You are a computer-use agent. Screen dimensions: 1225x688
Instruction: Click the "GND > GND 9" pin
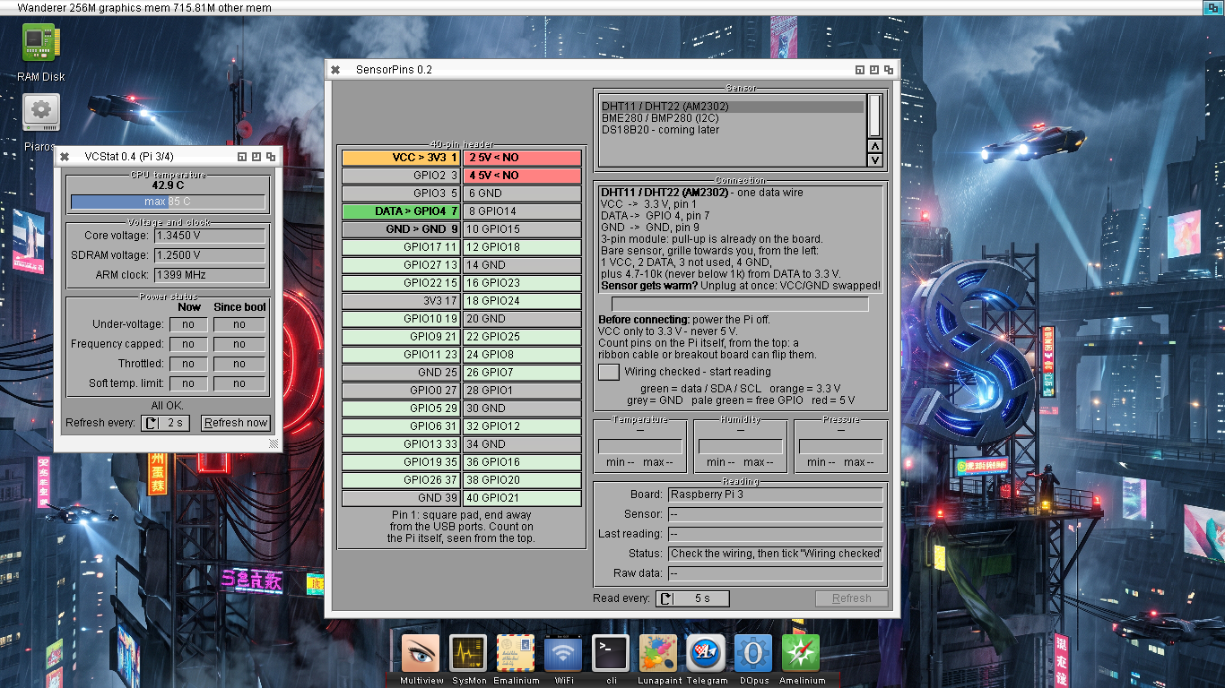401,229
